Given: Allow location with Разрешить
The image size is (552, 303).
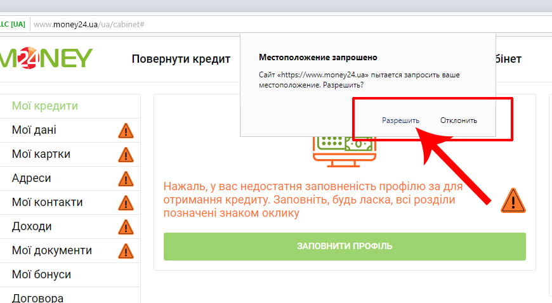Looking at the screenshot, I should 400,120.
